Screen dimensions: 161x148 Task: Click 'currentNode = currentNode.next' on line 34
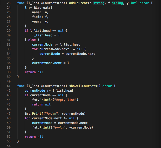tap(67, 54)
